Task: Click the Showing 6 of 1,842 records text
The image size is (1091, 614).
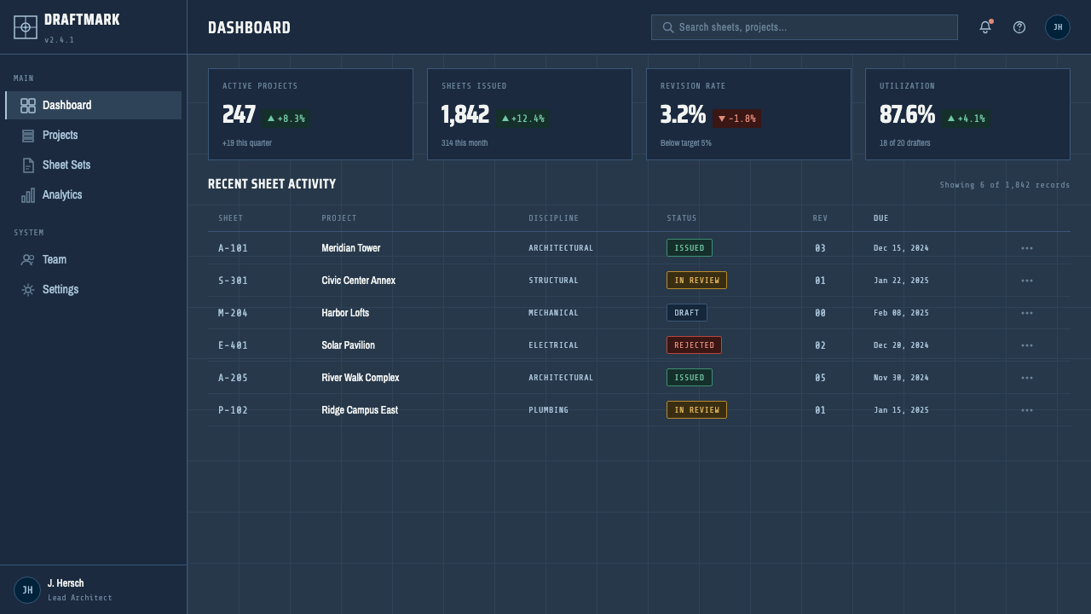Action: (x=1005, y=185)
